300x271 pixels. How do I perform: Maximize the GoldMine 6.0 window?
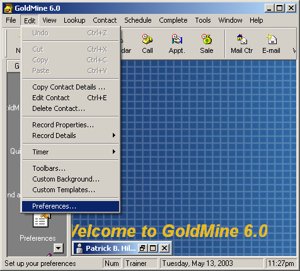(280, 8)
